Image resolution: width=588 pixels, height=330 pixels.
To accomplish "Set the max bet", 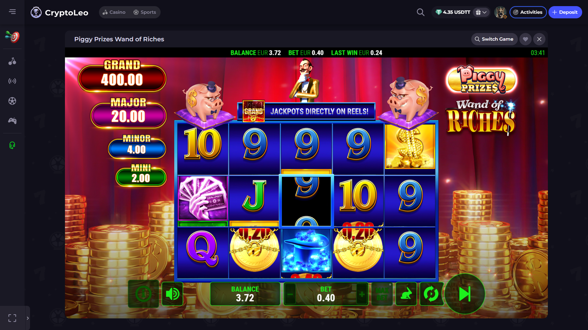I will pyautogui.click(x=382, y=294).
